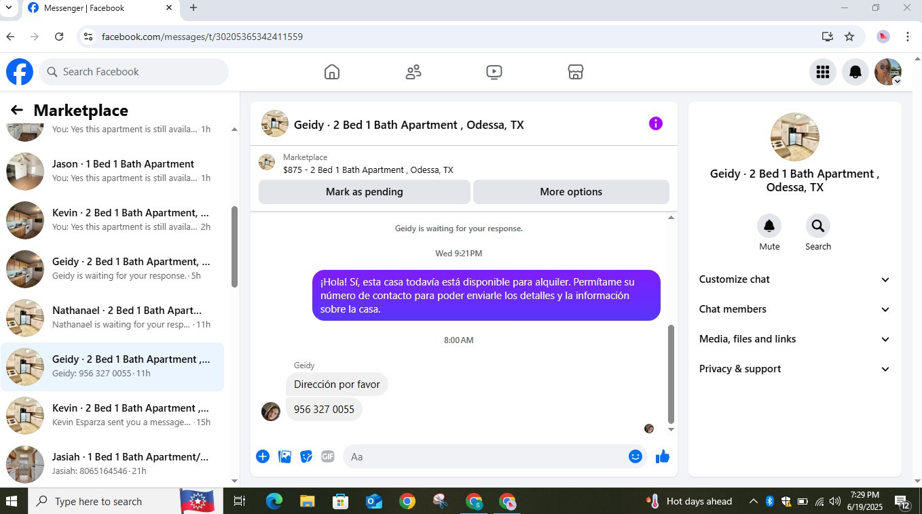922x514 pixels.
Task: Focus the Search Facebook field
Action: pyautogui.click(x=134, y=72)
